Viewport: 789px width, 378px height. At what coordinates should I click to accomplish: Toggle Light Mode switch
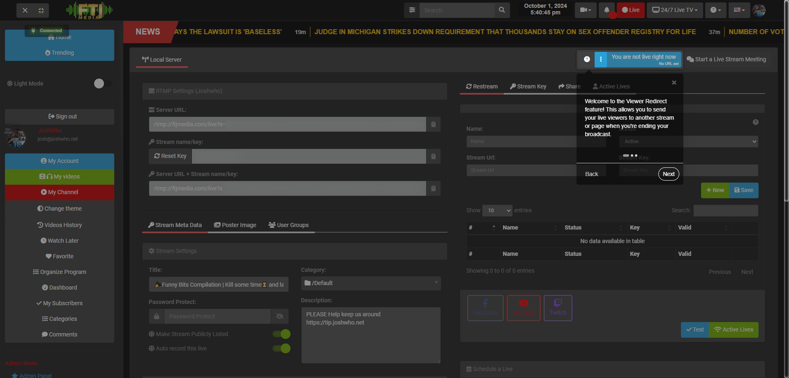click(102, 83)
